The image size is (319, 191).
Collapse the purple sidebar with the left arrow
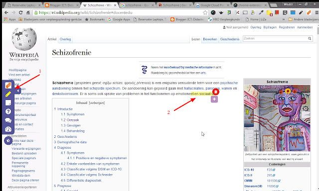18,91
